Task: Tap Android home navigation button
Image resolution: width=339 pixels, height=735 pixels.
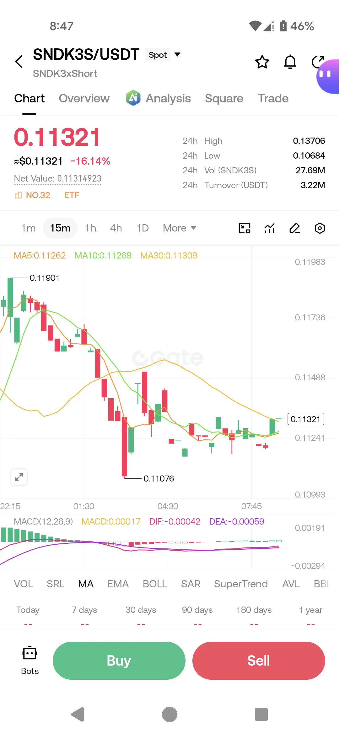Action: [169, 714]
